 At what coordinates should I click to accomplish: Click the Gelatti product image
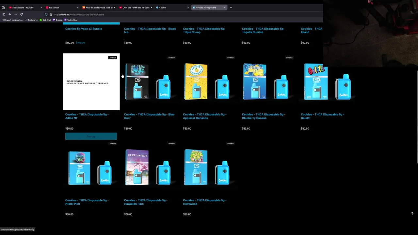(x=327, y=82)
